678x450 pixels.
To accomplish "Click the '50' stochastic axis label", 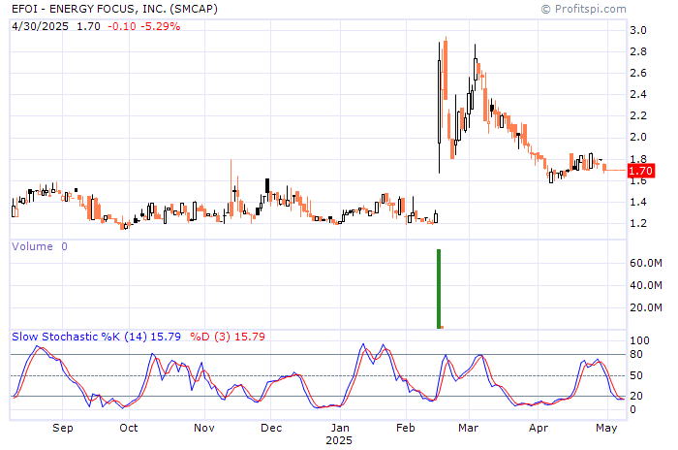I will pyautogui.click(x=636, y=375).
